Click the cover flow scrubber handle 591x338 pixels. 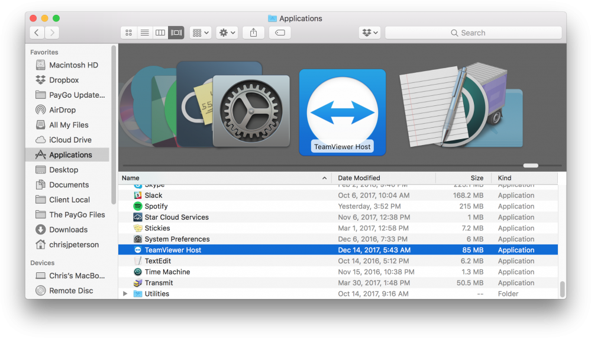tap(531, 165)
